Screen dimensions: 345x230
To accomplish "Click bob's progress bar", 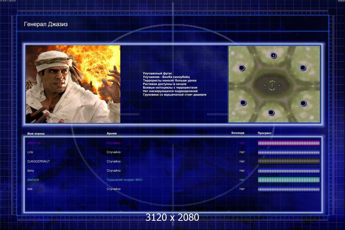I will tap(289, 189).
